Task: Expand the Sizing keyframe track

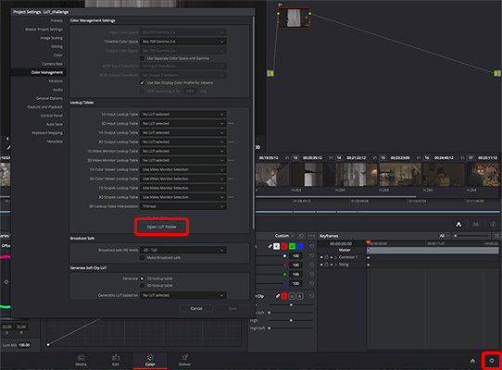Action: (336, 265)
